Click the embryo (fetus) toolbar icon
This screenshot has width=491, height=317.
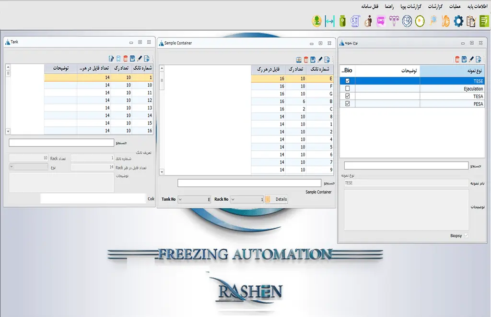[407, 21]
